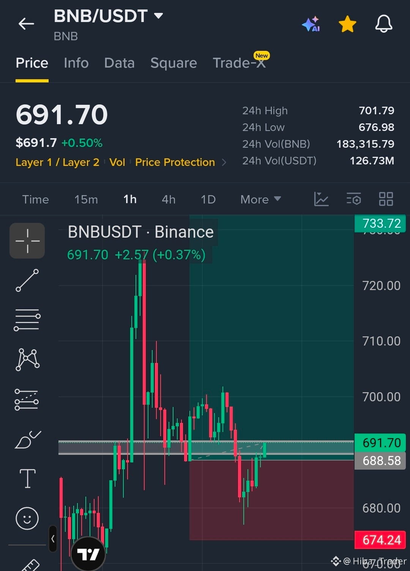This screenshot has height=571, width=410.
Task: Tap the large 691.70 price header
Action: coord(62,115)
